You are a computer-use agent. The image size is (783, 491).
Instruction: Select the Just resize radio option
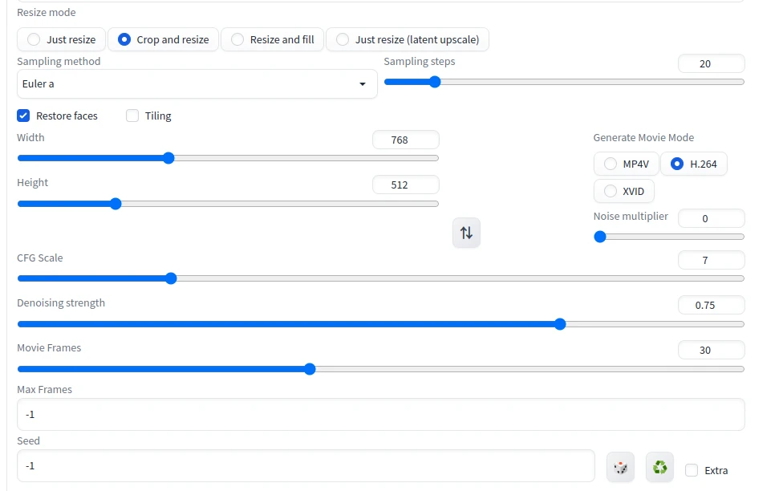coord(34,39)
